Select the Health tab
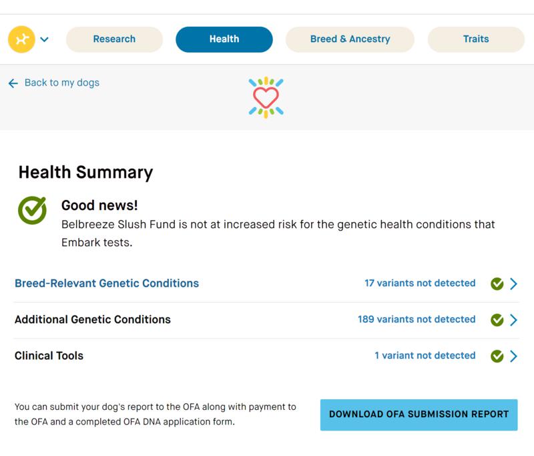 (224, 39)
